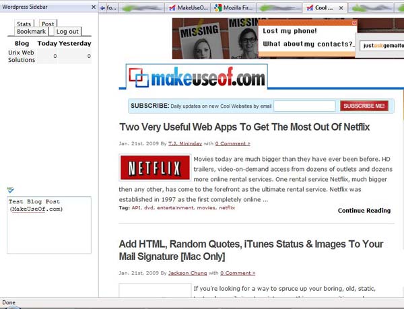
Task: Click the Netflix logo thumbnail
Action: 155,168
